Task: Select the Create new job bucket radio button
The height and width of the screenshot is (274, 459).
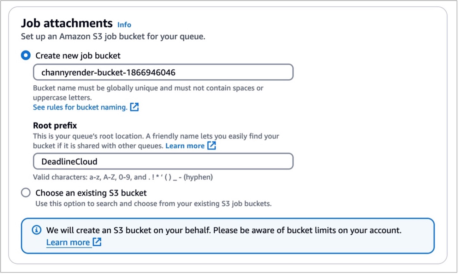Action: 26,55
